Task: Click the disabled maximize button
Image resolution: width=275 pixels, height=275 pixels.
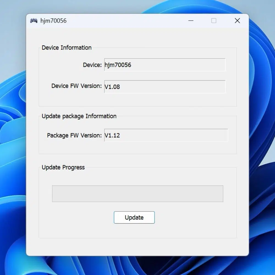Action: click(214, 21)
